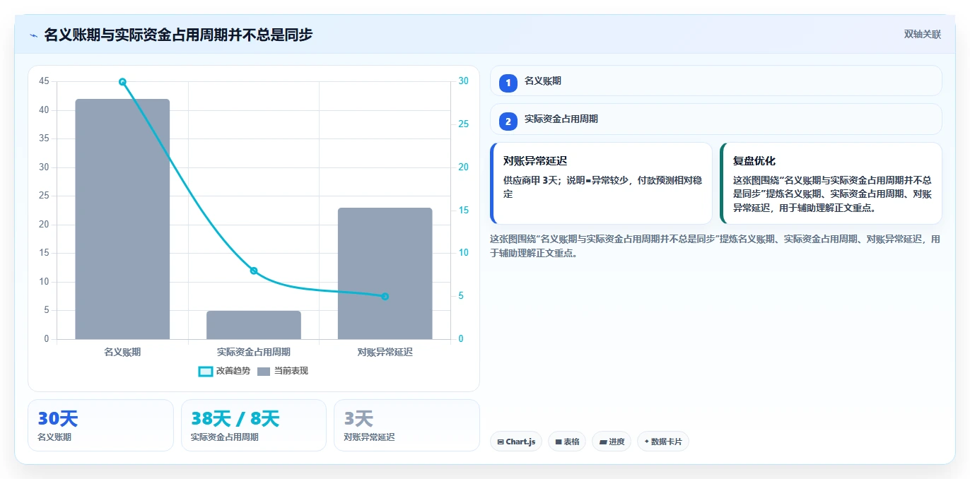
Task: Open the 对账异常延迟 card
Action: [601, 183]
